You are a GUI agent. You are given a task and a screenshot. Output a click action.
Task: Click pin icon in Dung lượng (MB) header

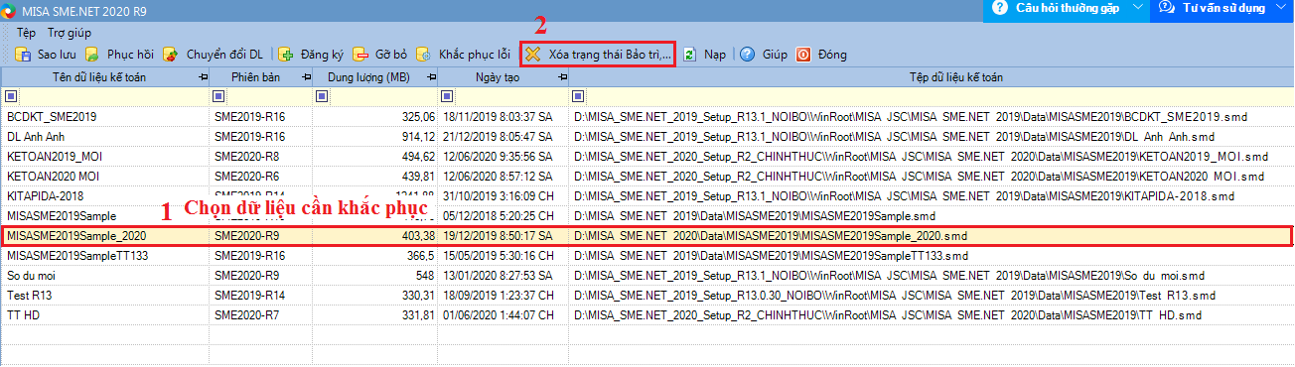coord(432,77)
